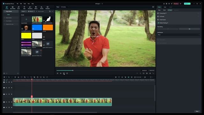The image size is (204, 115).
Task: Select the blue color media swatch
Action: (37, 27)
